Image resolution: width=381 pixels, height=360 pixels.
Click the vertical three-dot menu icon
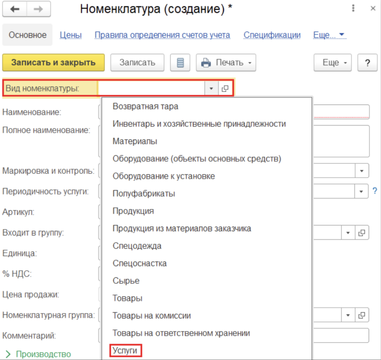coord(353,8)
